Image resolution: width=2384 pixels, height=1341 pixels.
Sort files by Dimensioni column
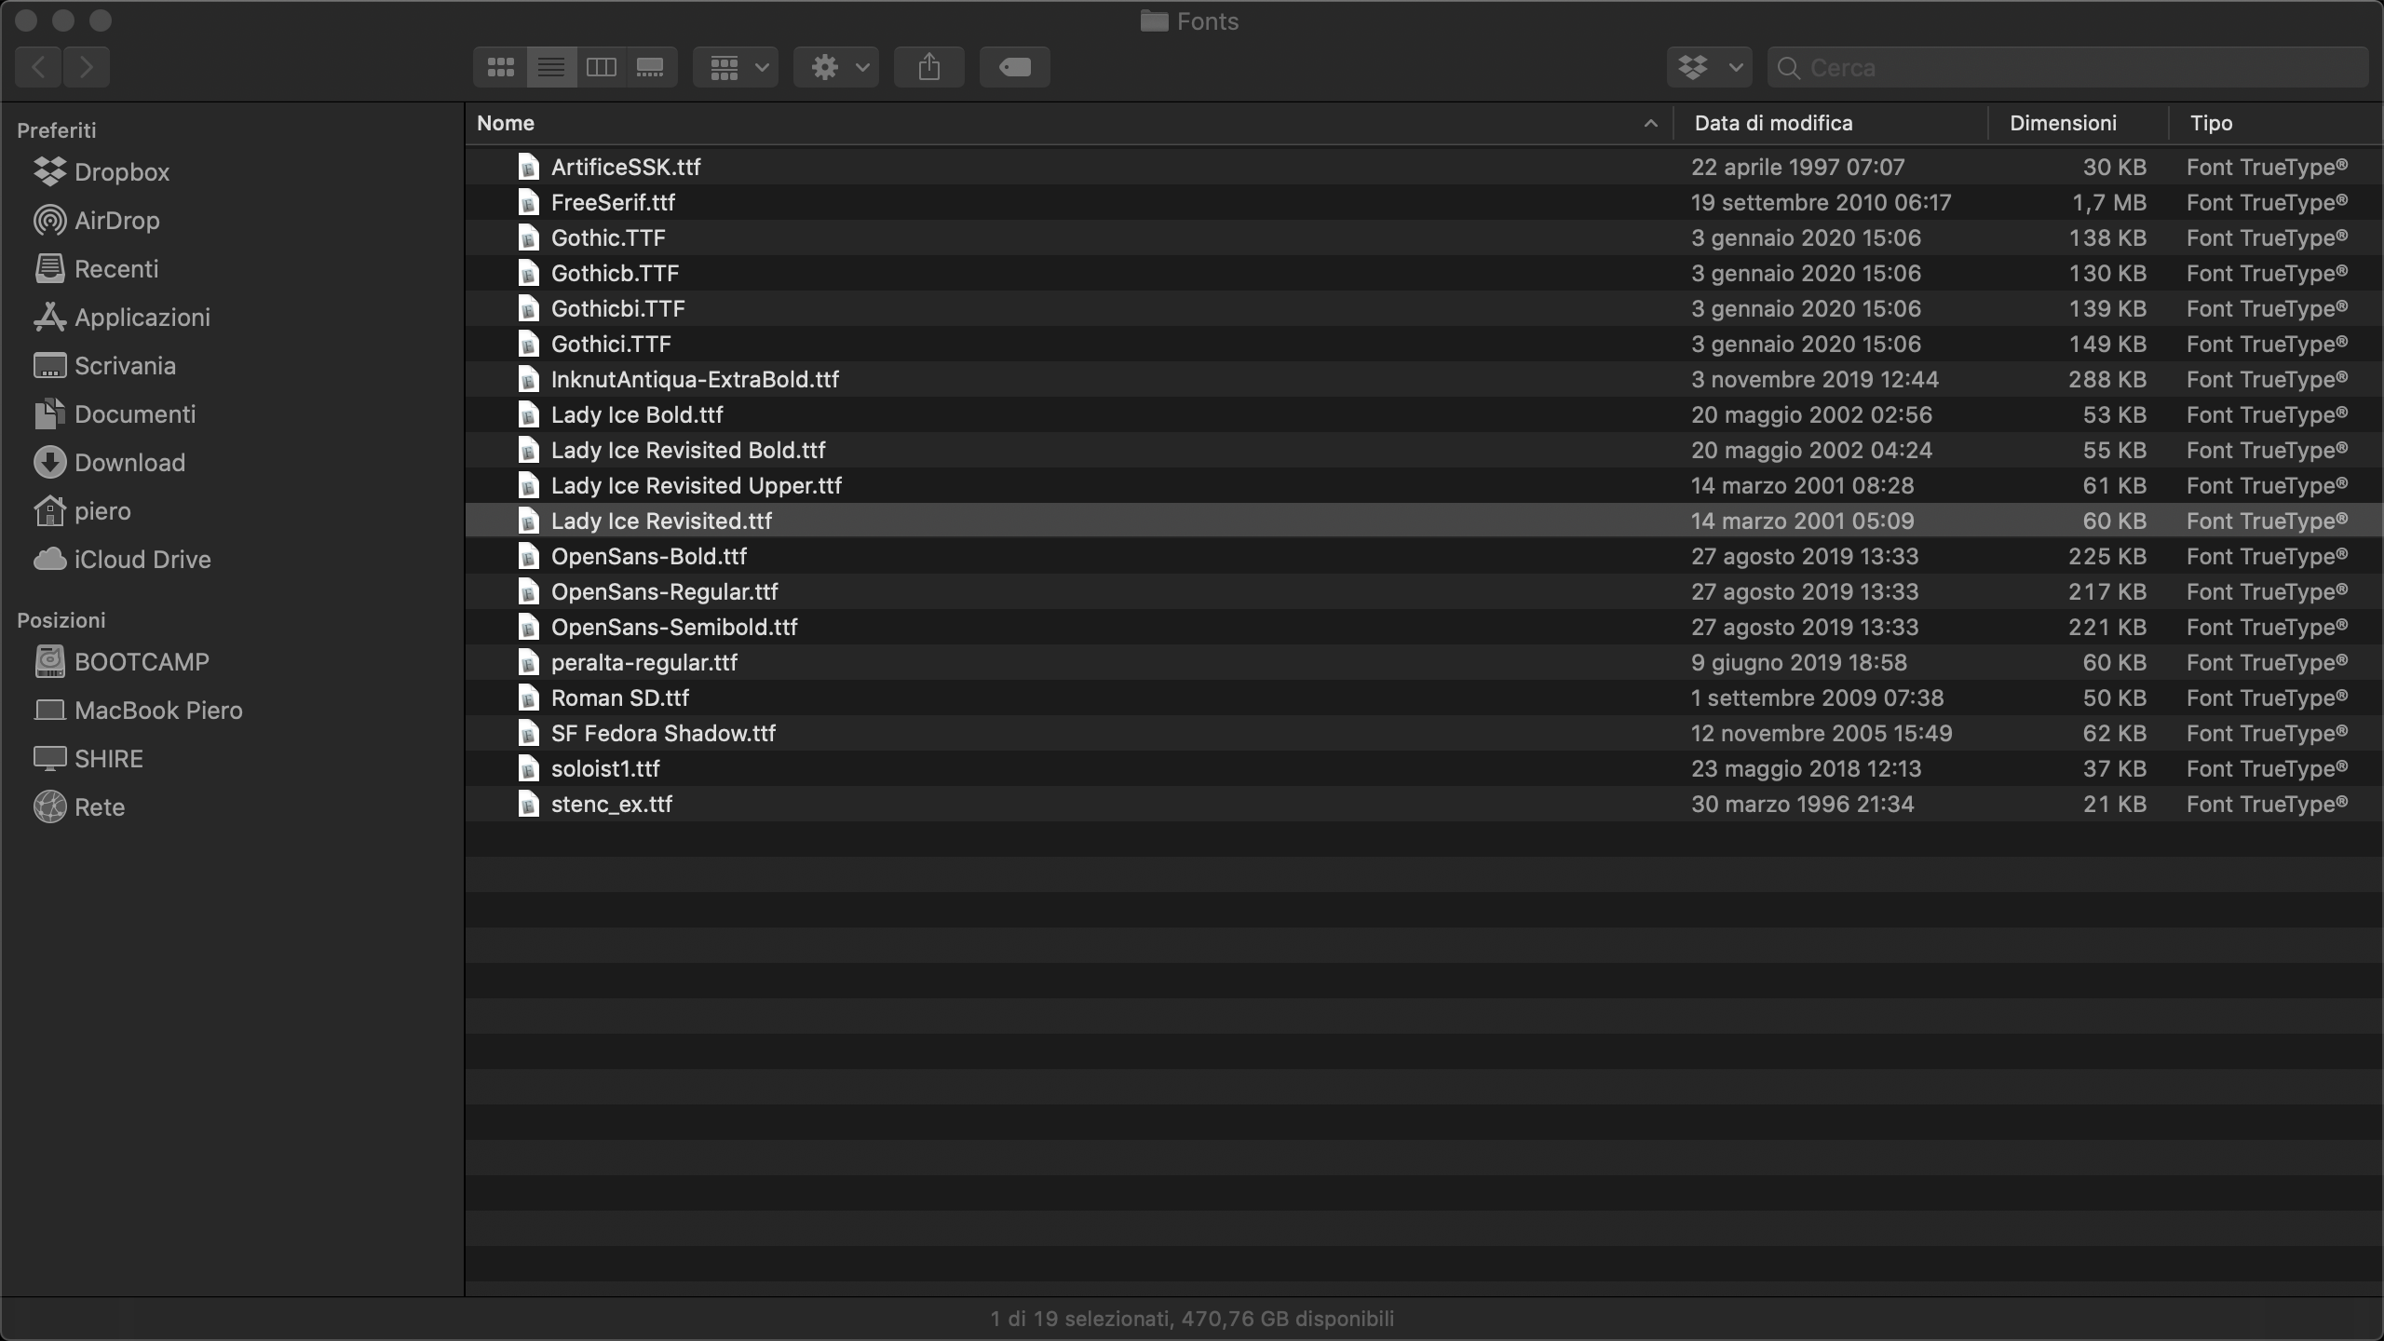[x=2063, y=123]
